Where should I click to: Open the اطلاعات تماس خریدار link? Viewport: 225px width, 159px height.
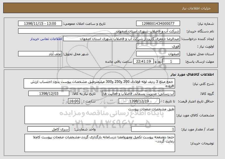(x=46, y=39)
